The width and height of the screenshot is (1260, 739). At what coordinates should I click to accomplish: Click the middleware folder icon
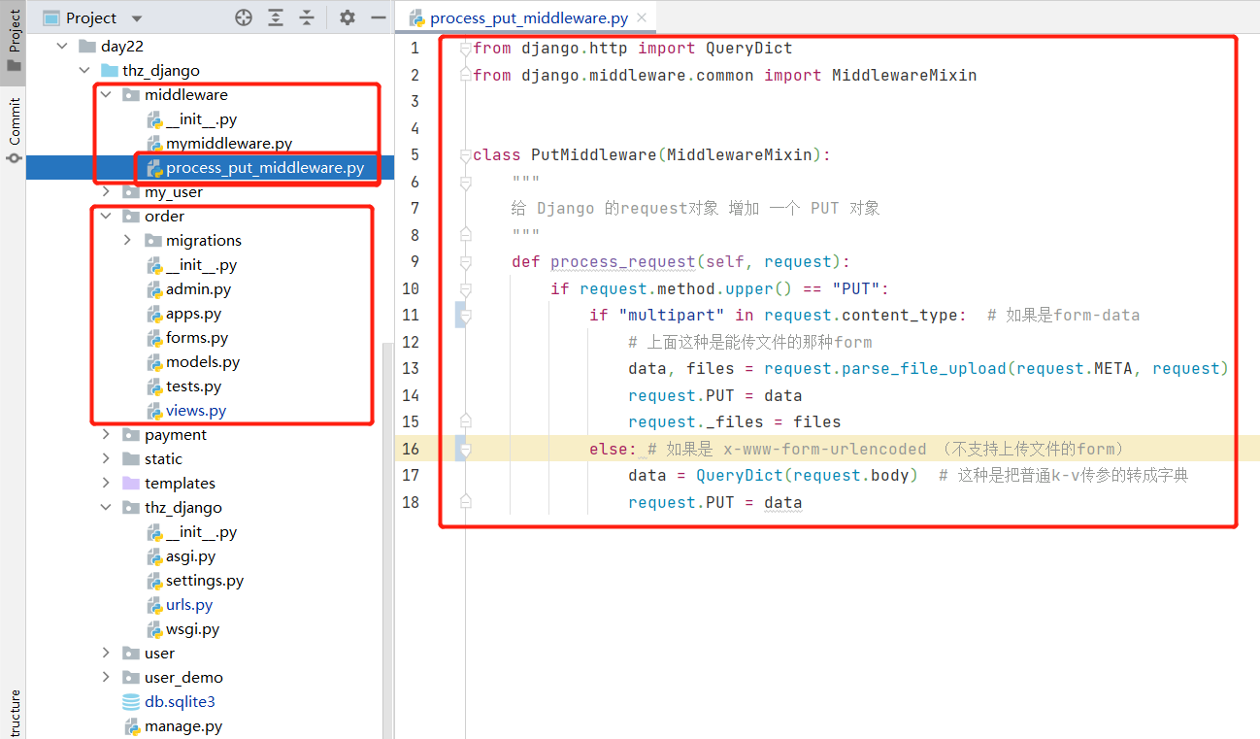(130, 94)
